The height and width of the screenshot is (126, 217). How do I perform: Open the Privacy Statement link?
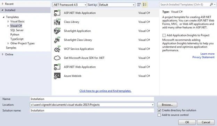tap(203, 57)
